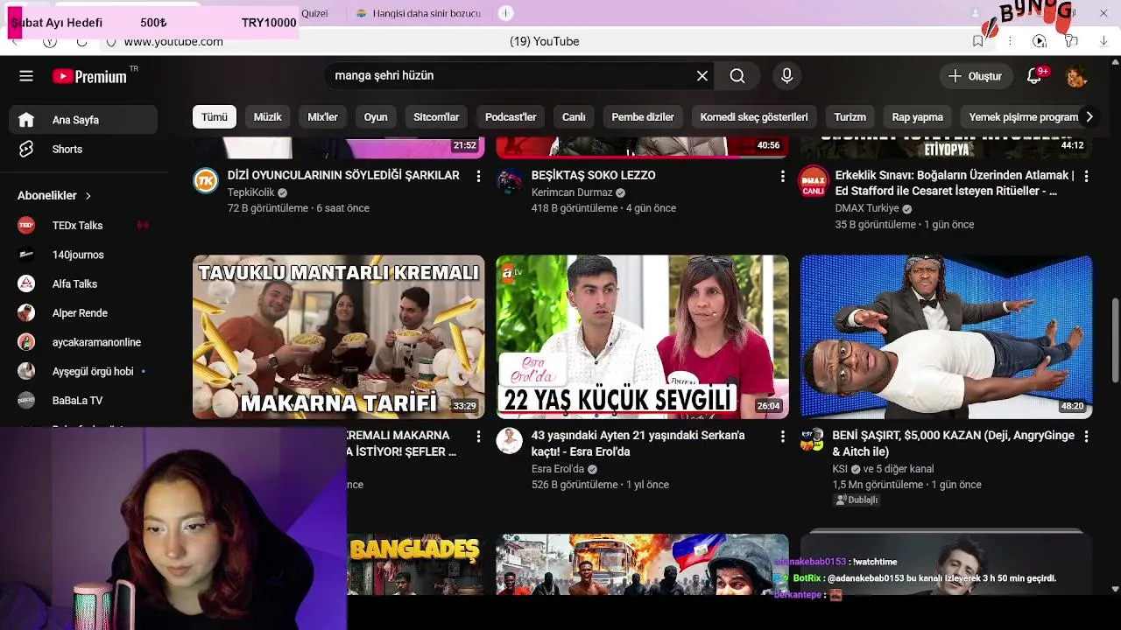
Task: Select the Müzik filter chip
Action: pyautogui.click(x=267, y=116)
